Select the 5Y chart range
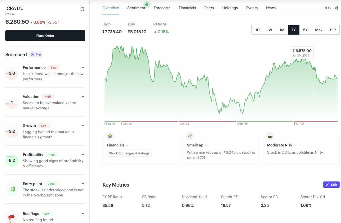Image resolution: width=341 pixels, height=223 pixels. 305,30
